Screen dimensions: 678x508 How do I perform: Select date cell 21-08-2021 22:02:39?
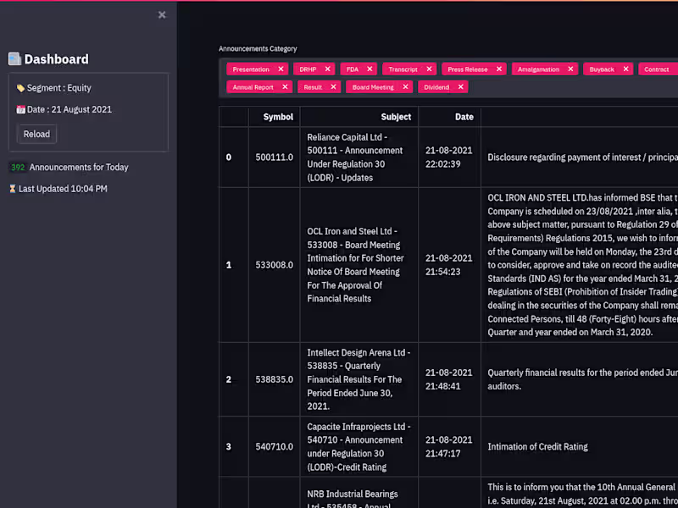pos(449,157)
